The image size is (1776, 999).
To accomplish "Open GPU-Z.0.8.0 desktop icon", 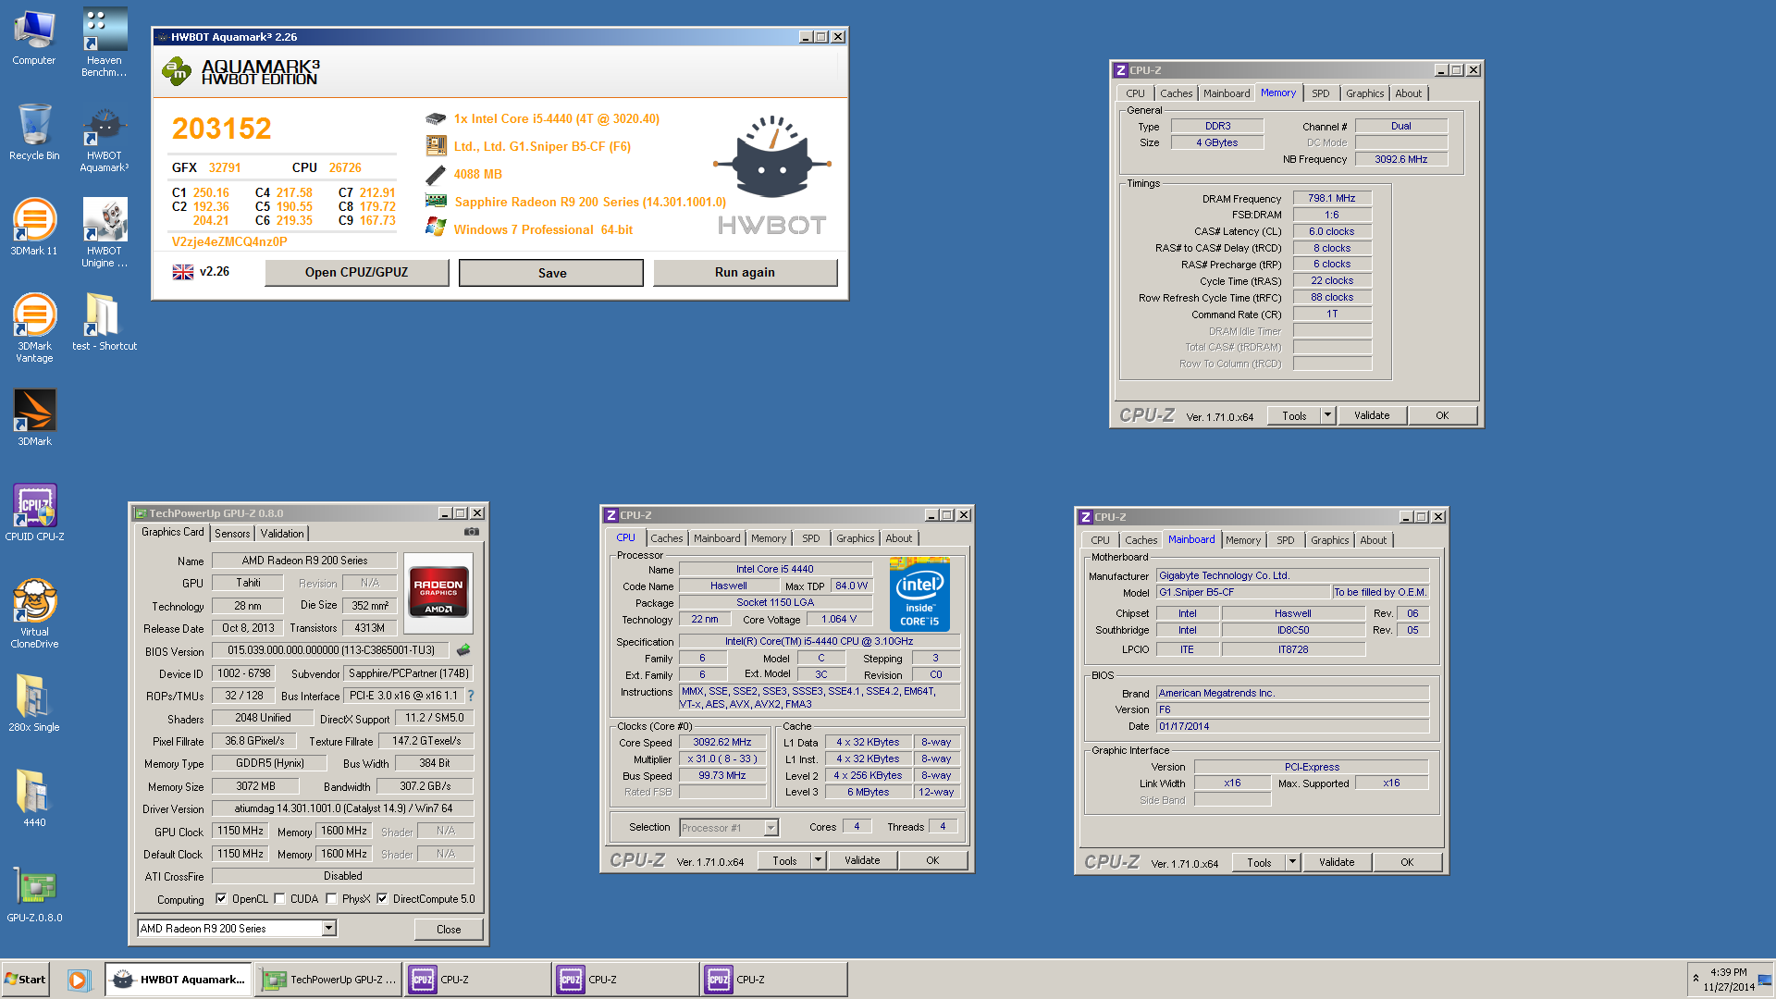I will (x=34, y=894).
